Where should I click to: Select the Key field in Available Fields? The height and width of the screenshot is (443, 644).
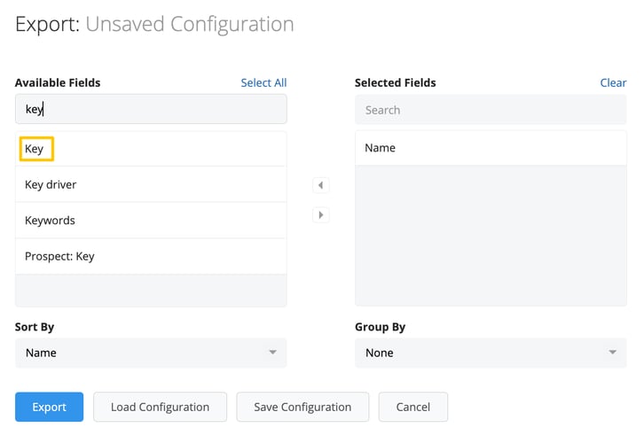pos(151,149)
